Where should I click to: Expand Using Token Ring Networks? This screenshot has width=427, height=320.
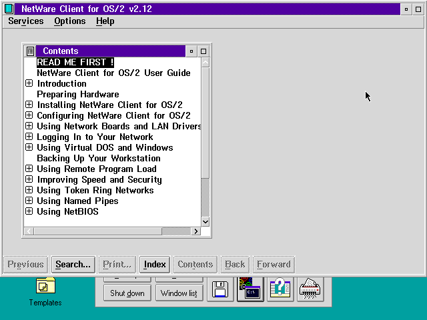pos(29,189)
